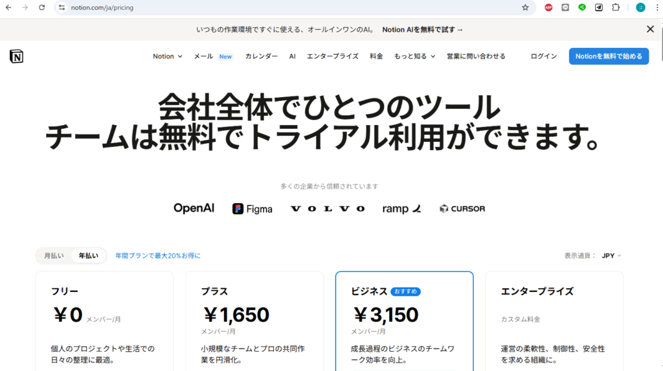663x371 pixels.
Task: Open カレンダー nav item
Action: [x=262, y=56]
